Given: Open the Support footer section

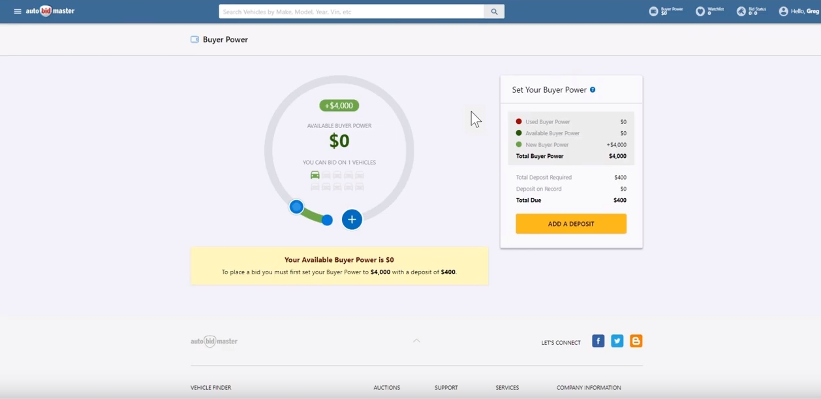Looking at the screenshot, I should tap(446, 388).
